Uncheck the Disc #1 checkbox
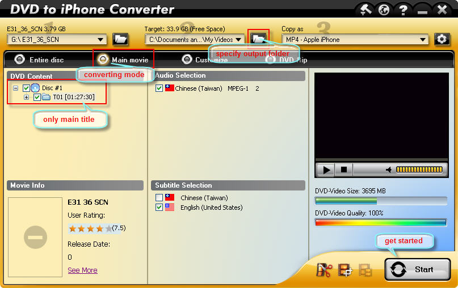The image size is (458, 288). [26, 88]
